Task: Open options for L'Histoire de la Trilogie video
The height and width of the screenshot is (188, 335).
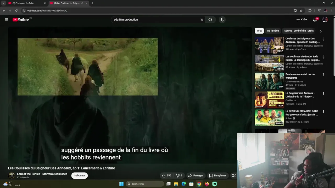Action: click(x=323, y=93)
